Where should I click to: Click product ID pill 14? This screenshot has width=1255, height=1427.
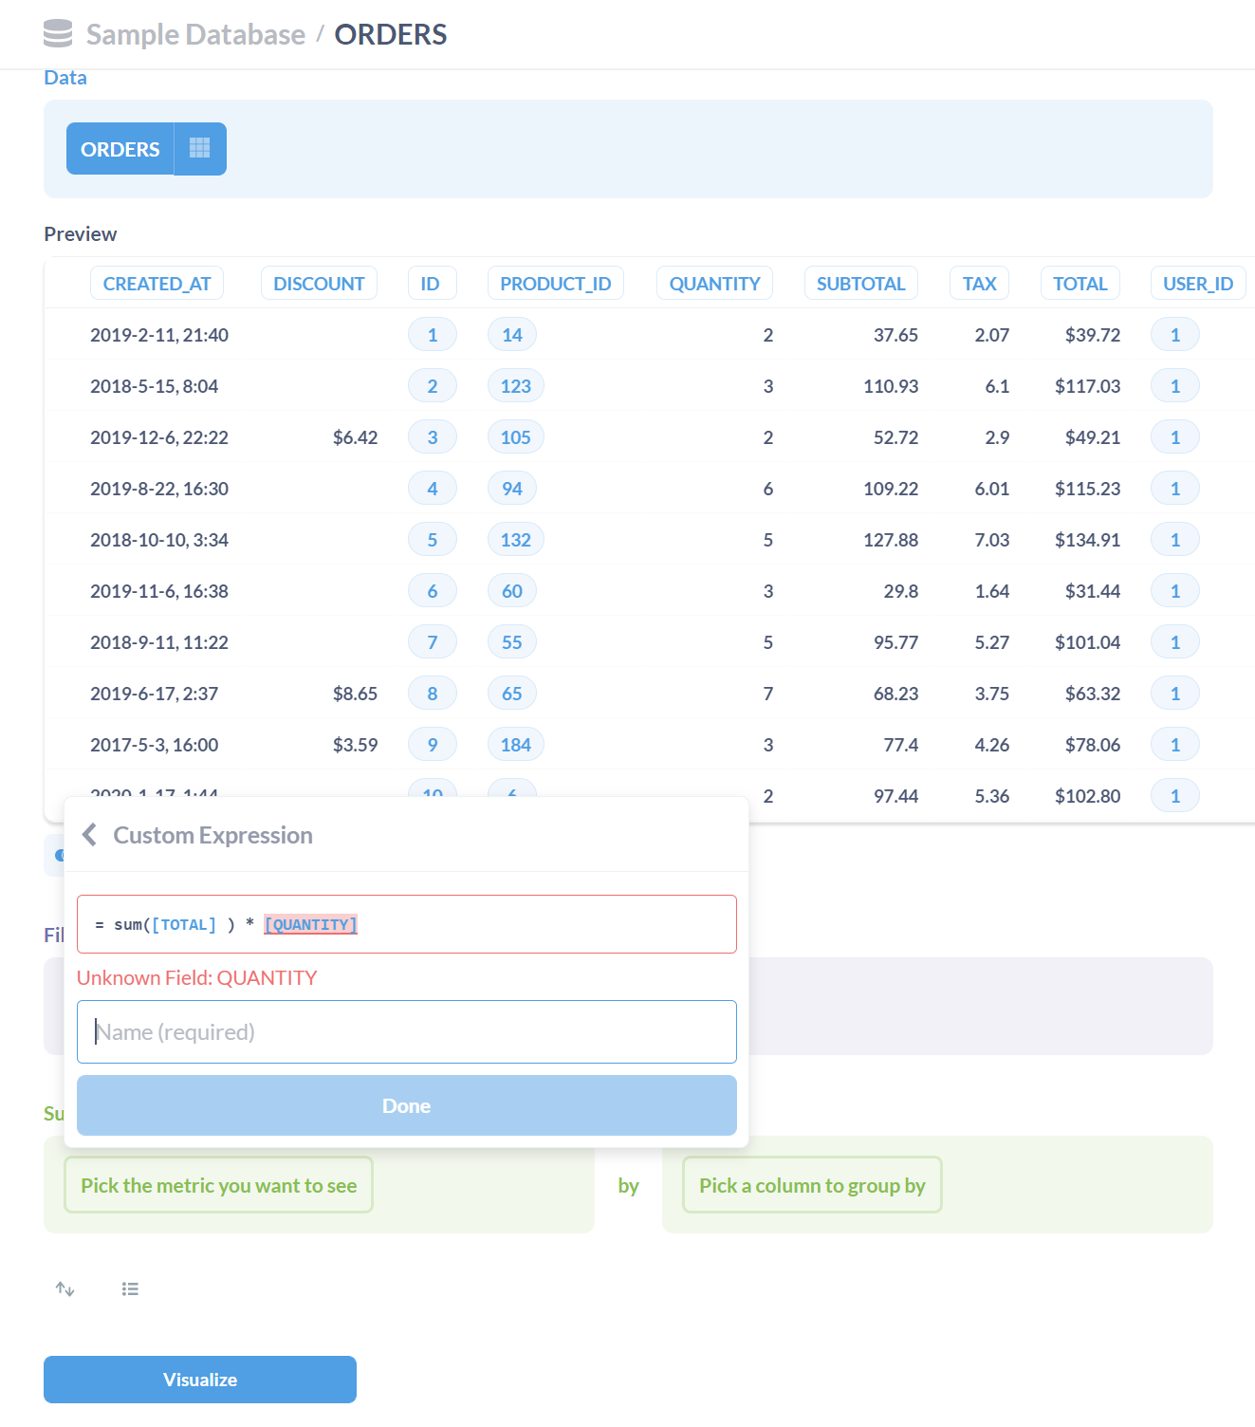point(512,335)
